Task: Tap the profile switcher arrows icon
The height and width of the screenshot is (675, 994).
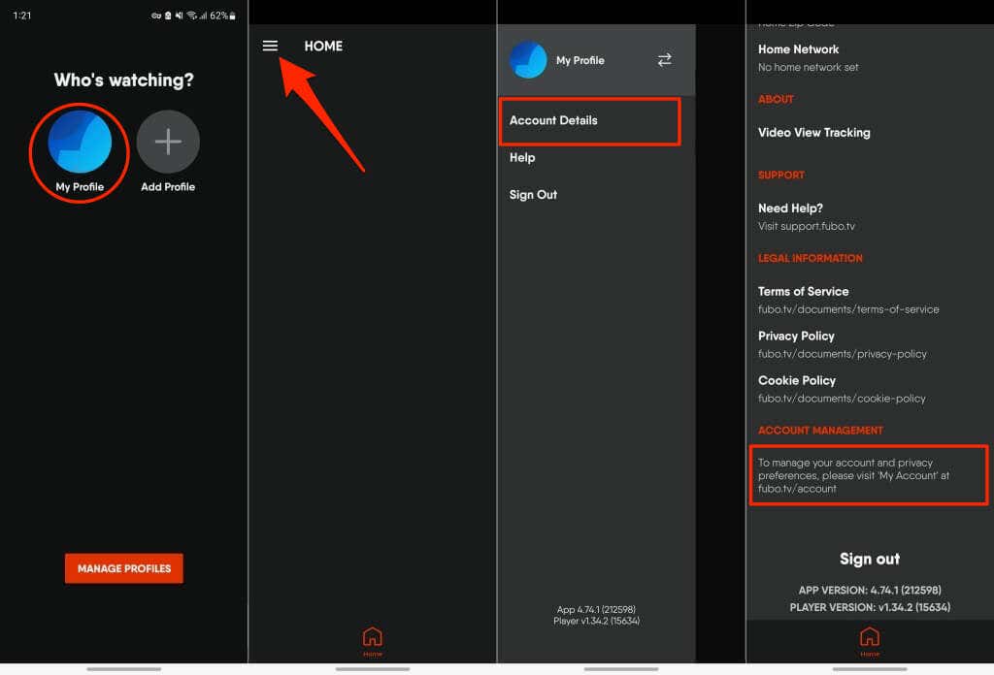Action: (x=664, y=59)
